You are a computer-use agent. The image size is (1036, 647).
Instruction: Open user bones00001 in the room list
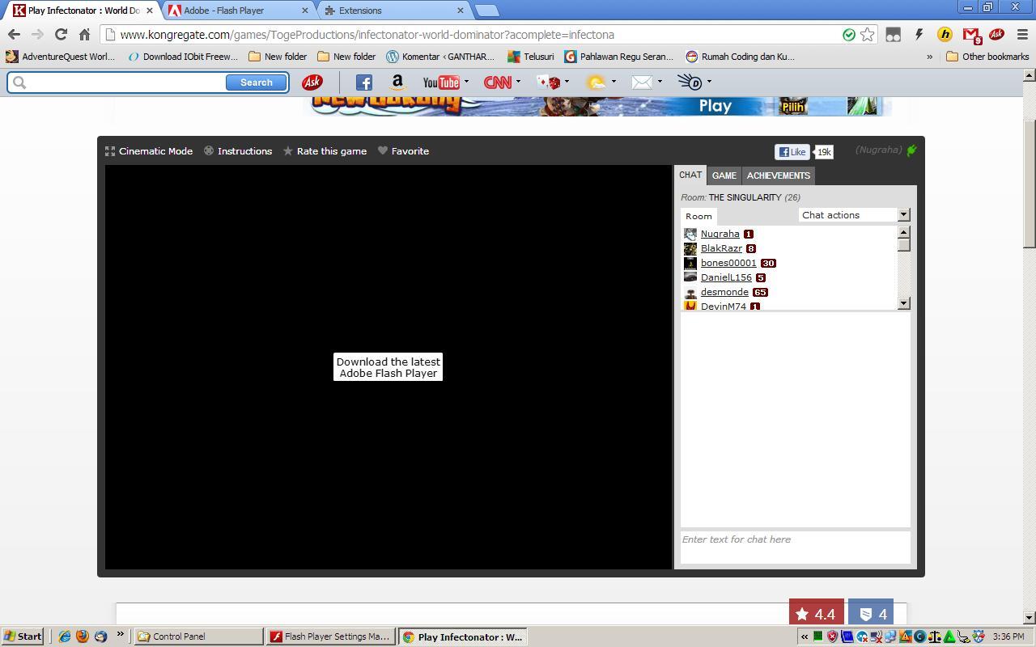coord(728,263)
